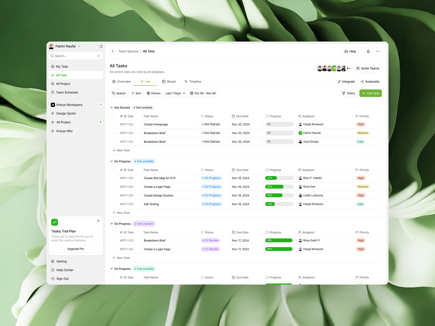
Task: Click the notification bell icon
Action: pos(368,51)
